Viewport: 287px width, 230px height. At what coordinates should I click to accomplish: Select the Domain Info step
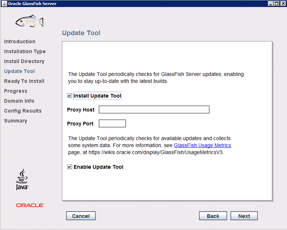click(x=19, y=101)
